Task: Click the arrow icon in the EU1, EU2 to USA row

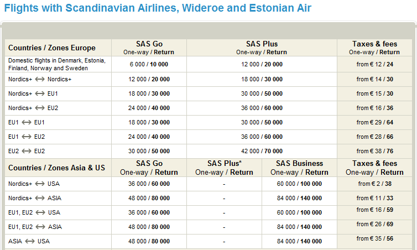Action: click(x=39, y=212)
